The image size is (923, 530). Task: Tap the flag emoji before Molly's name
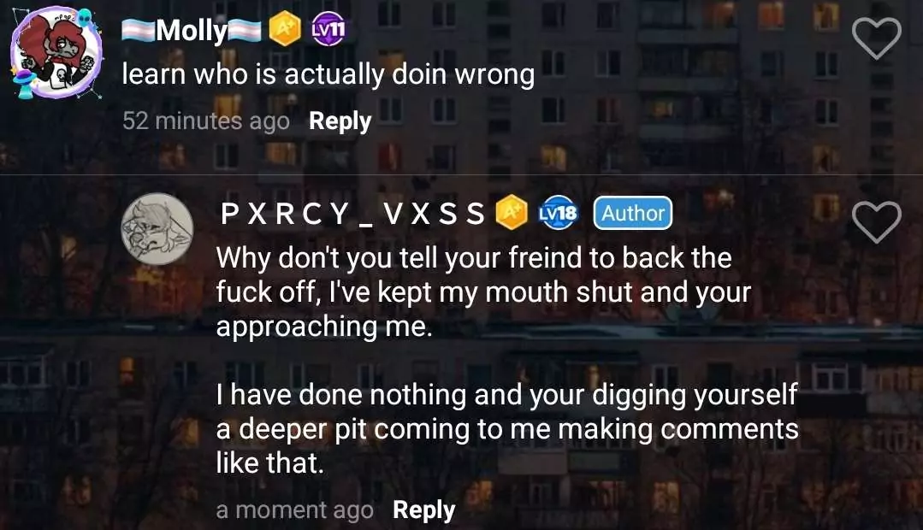tap(139, 30)
